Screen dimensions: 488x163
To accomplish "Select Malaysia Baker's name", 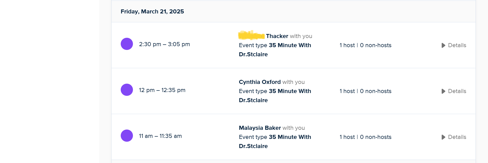I will pyautogui.click(x=260, y=128).
